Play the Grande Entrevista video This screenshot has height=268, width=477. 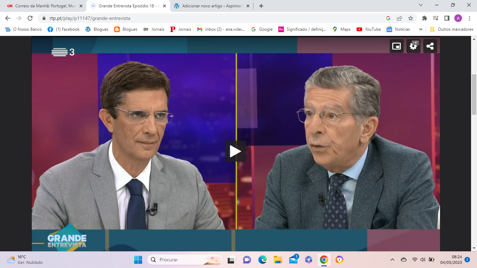(235, 151)
